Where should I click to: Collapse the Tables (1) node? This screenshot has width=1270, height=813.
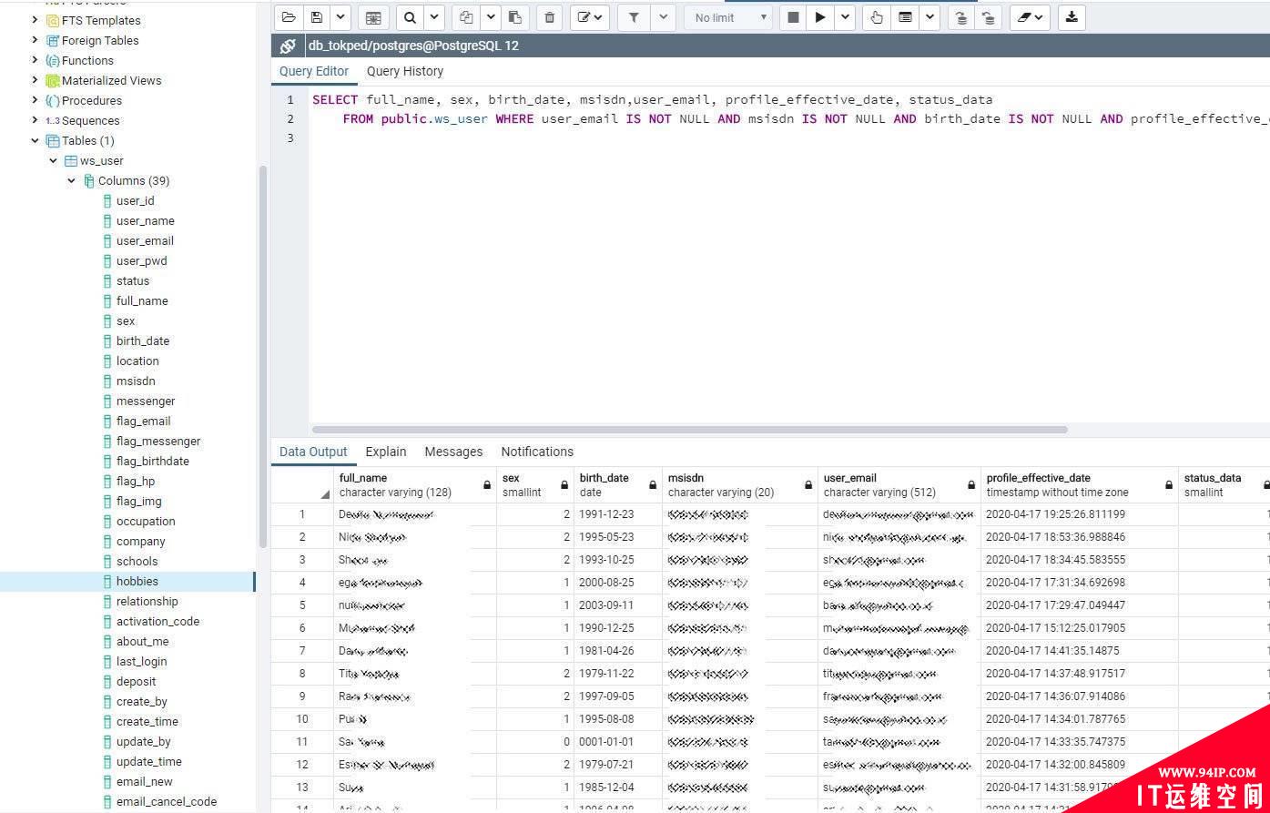point(35,140)
